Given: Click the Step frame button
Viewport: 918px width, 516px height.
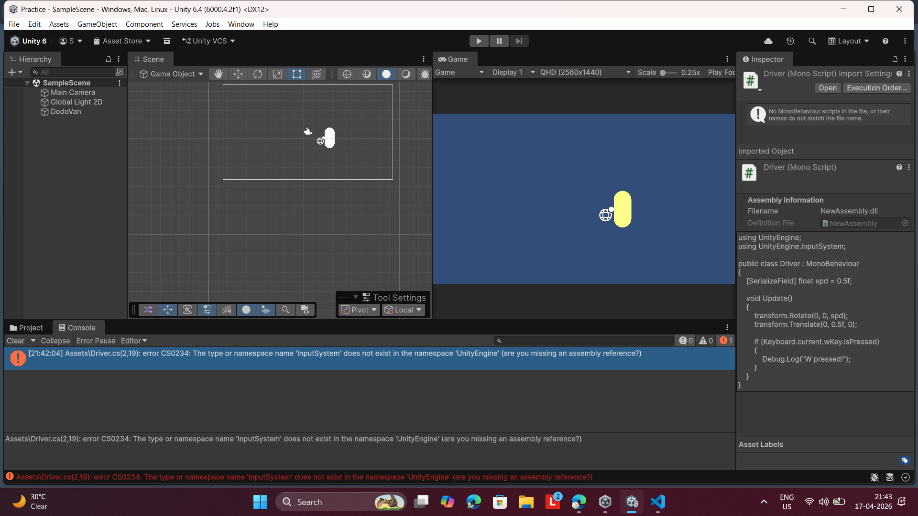Looking at the screenshot, I should [519, 41].
